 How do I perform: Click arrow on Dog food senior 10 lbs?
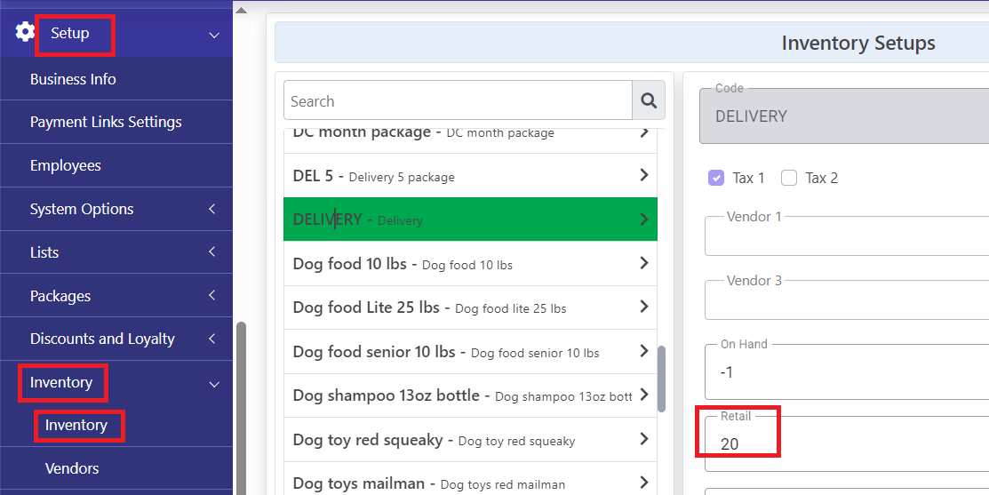(x=644, y=351)
